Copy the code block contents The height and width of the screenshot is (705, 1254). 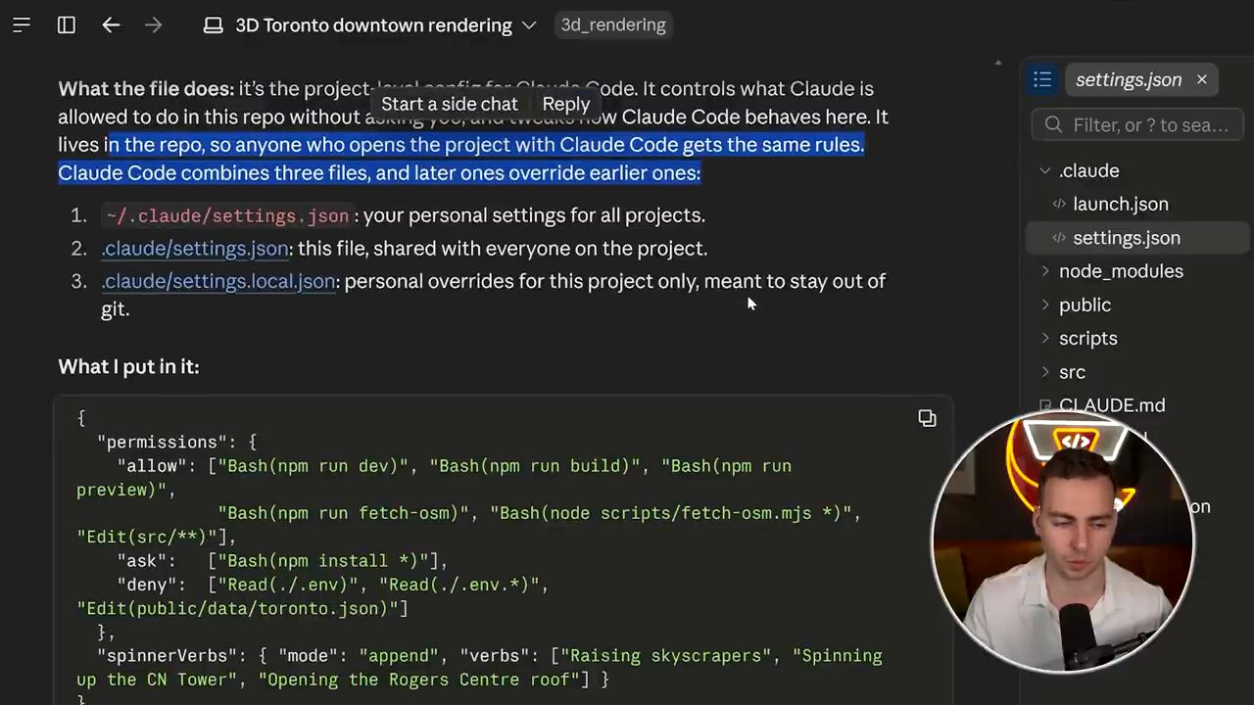[927, 419]
